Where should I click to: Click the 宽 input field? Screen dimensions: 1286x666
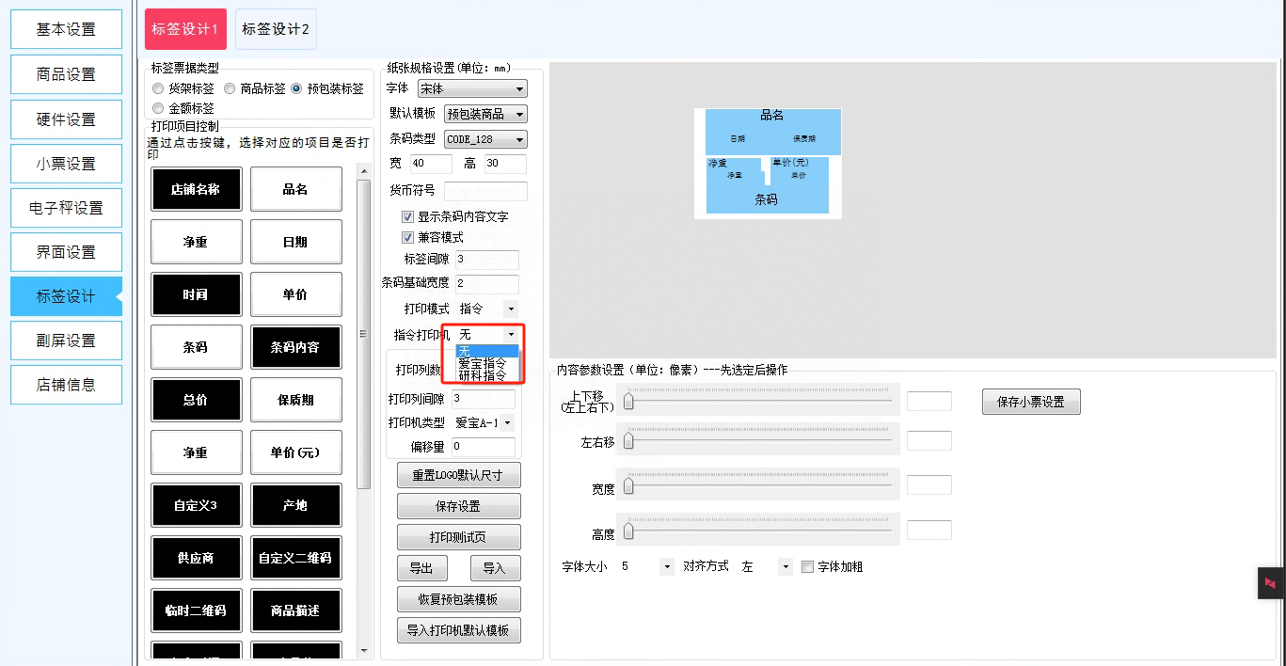tap(430, 165)
